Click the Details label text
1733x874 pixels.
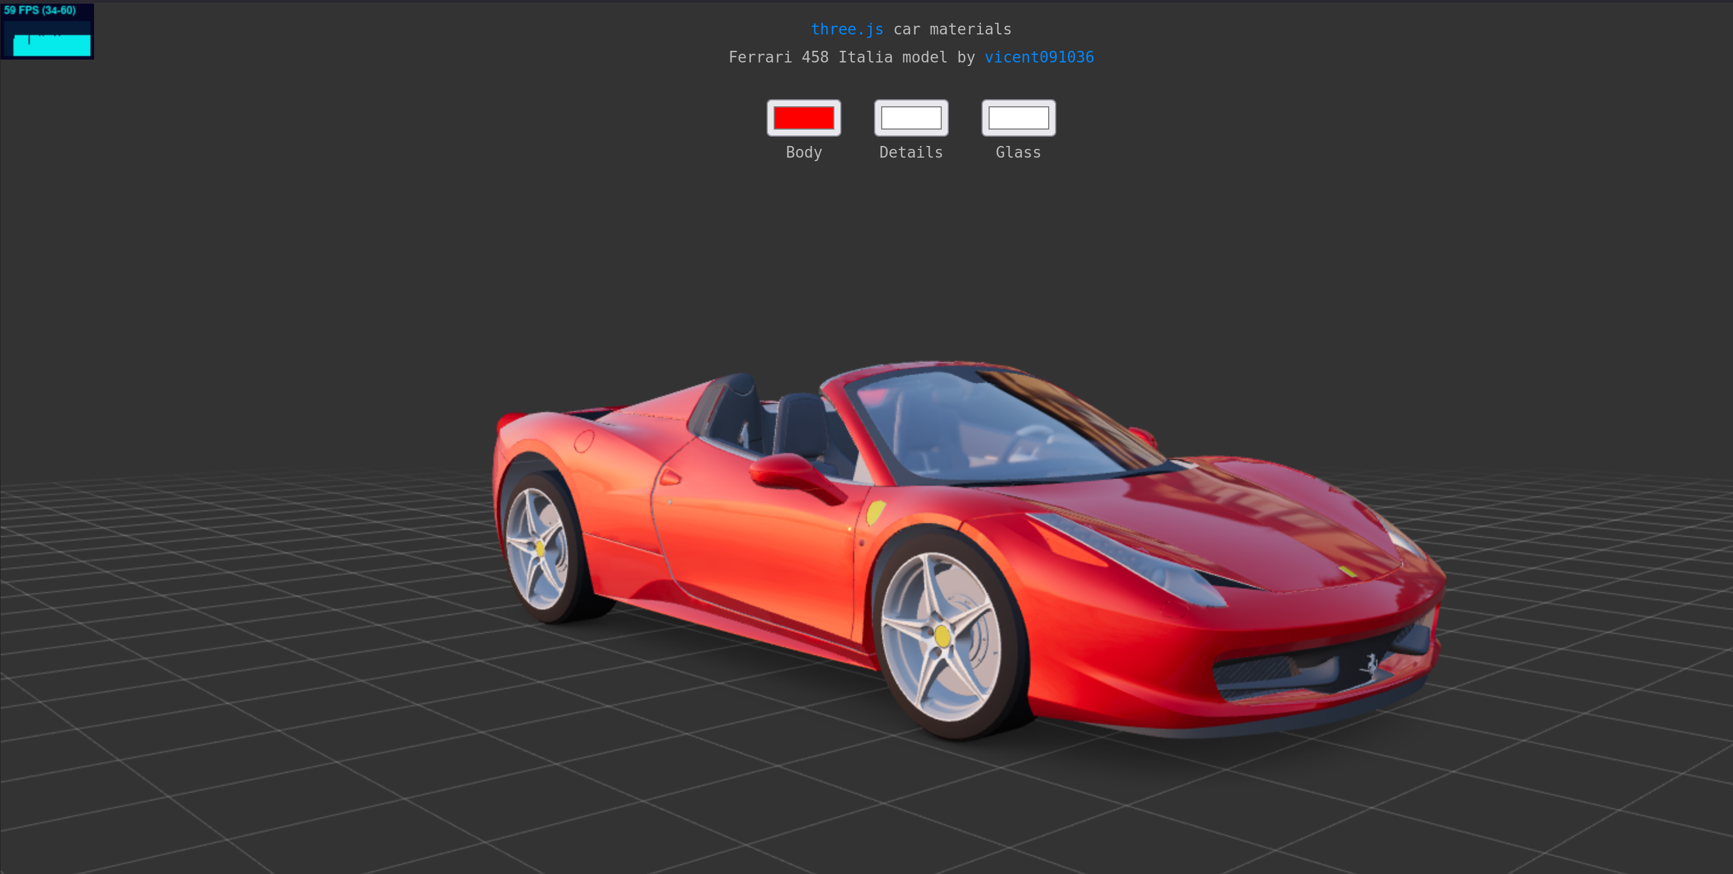pyautogui.click(x=911, y=153)
